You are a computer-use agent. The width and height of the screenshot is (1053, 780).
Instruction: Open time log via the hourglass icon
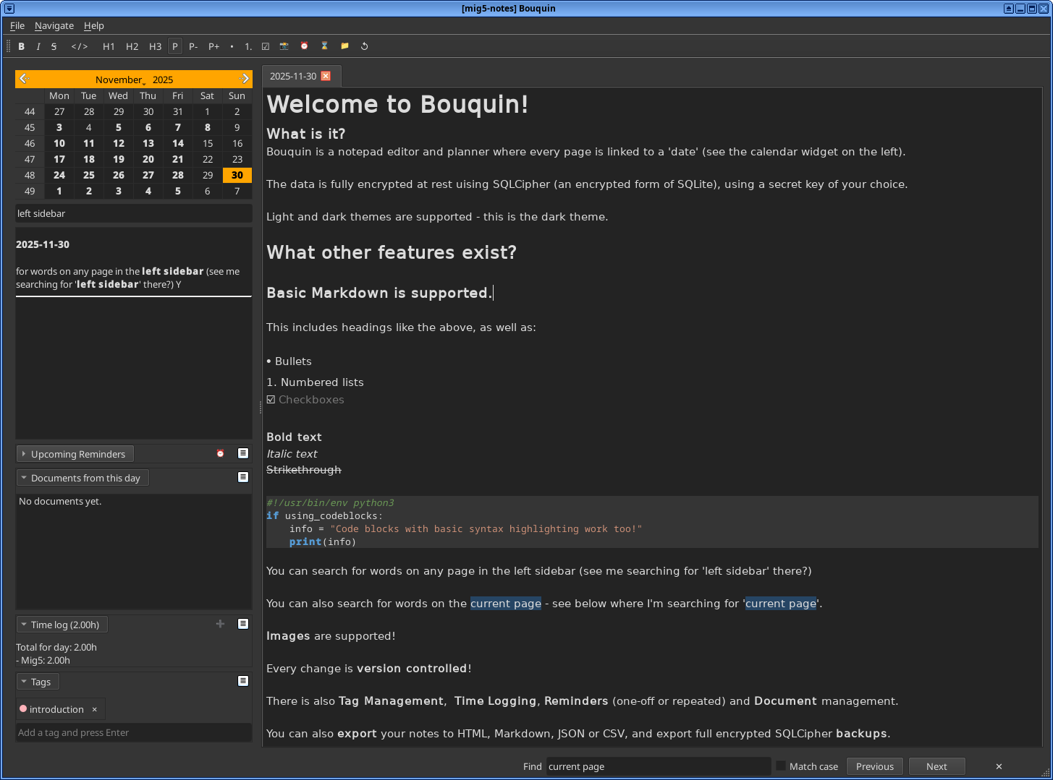[x=324, y=46]
